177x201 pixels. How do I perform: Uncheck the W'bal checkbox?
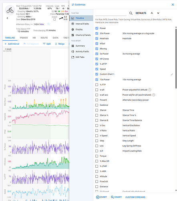[97, 43]
